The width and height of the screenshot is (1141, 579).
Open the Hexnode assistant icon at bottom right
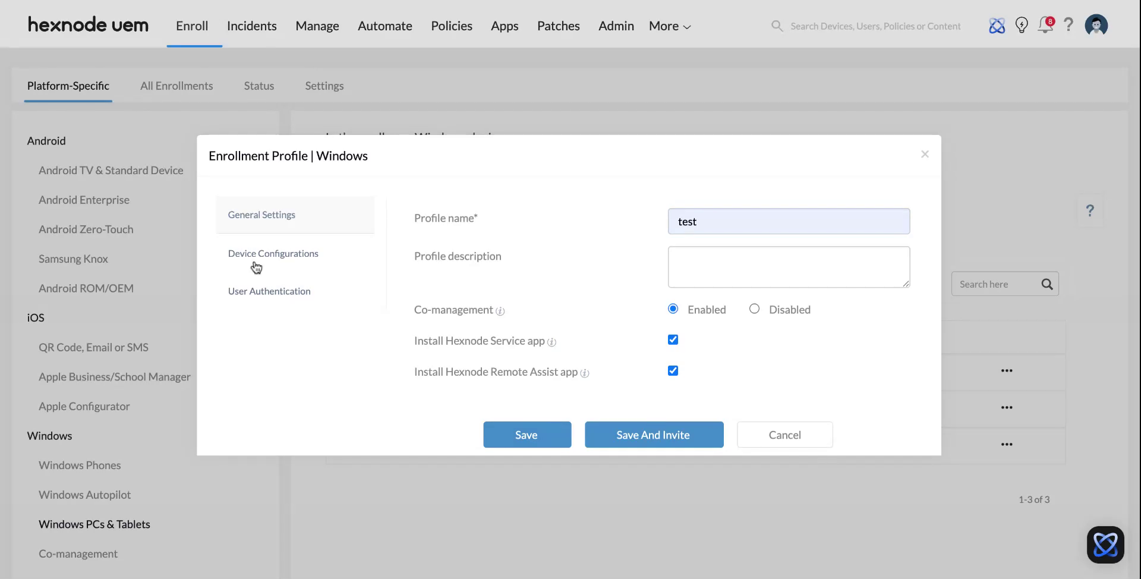(x=1104, y=544)
